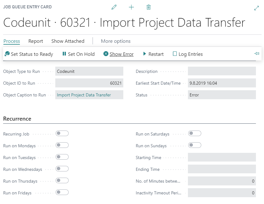Expand More options menu
Image resolution: width=264 pixels, height=204 pixels.
click(x=116, y=41)
